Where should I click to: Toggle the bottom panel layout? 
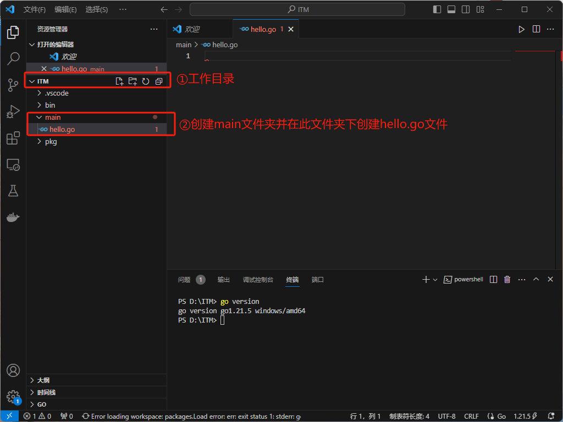coord(451,10)
